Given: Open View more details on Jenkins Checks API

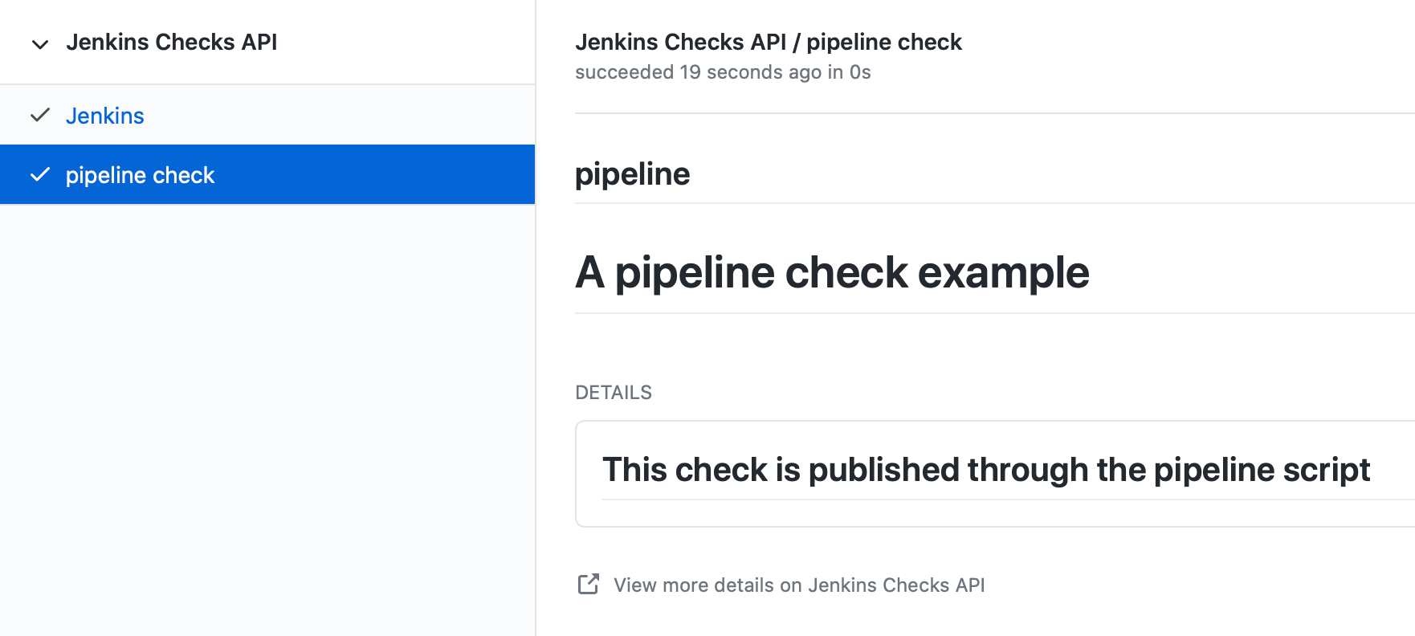Looking at the screenshot, I should tap(799, 585).
